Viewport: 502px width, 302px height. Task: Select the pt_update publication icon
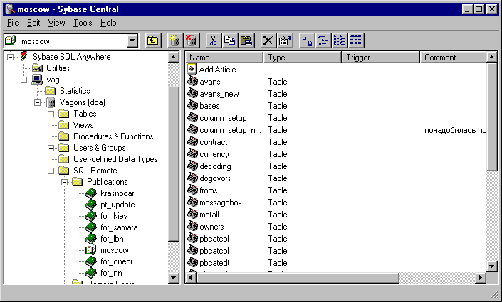pyautogui.click(x=91, y=205)
